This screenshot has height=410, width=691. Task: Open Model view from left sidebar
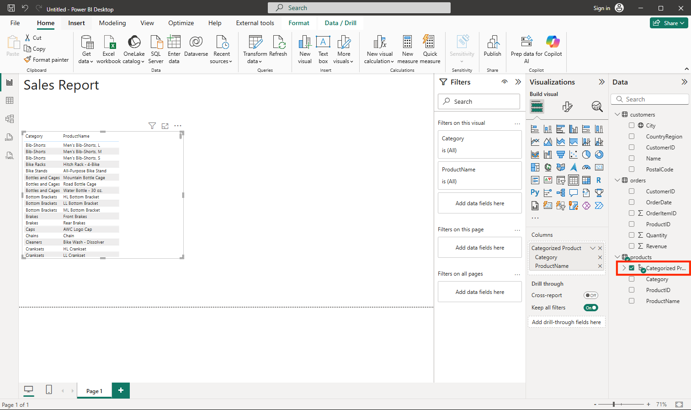[x=10, y=119]
